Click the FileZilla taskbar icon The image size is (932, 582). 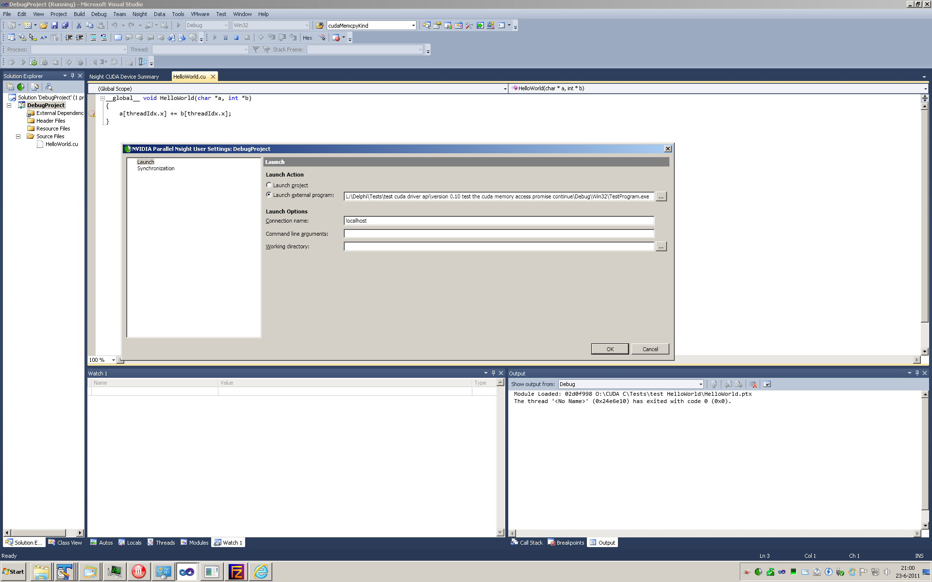pyautogui.click(x=236, y=572)
